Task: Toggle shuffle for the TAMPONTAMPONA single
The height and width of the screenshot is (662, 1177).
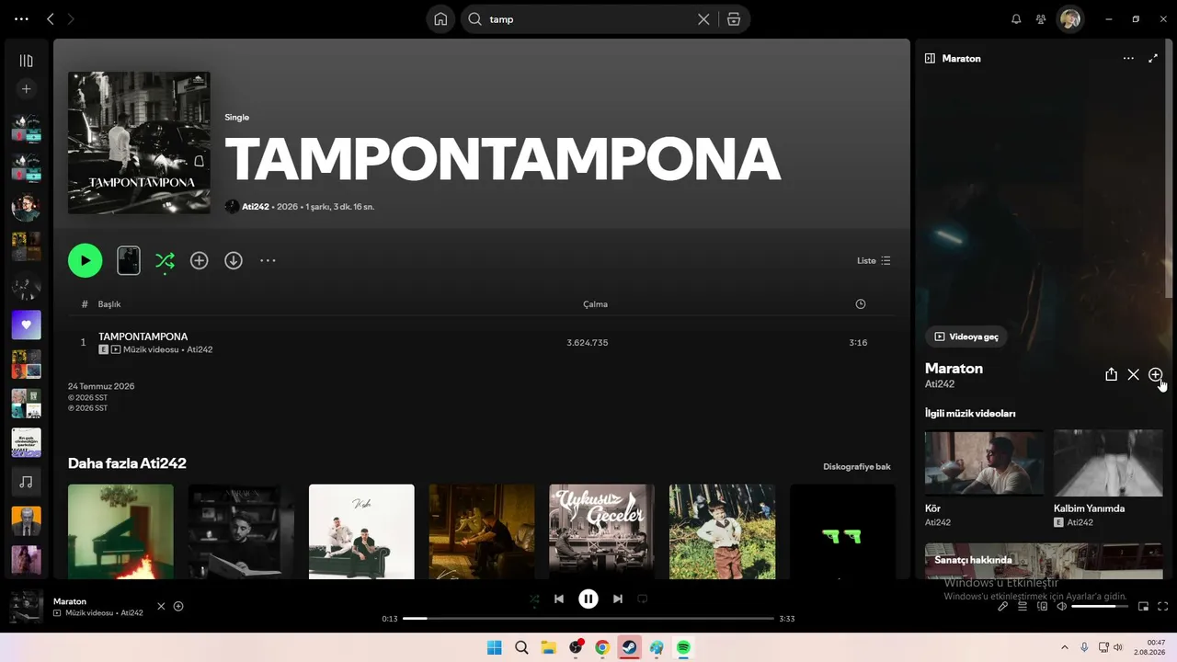Action: (165, 260)
